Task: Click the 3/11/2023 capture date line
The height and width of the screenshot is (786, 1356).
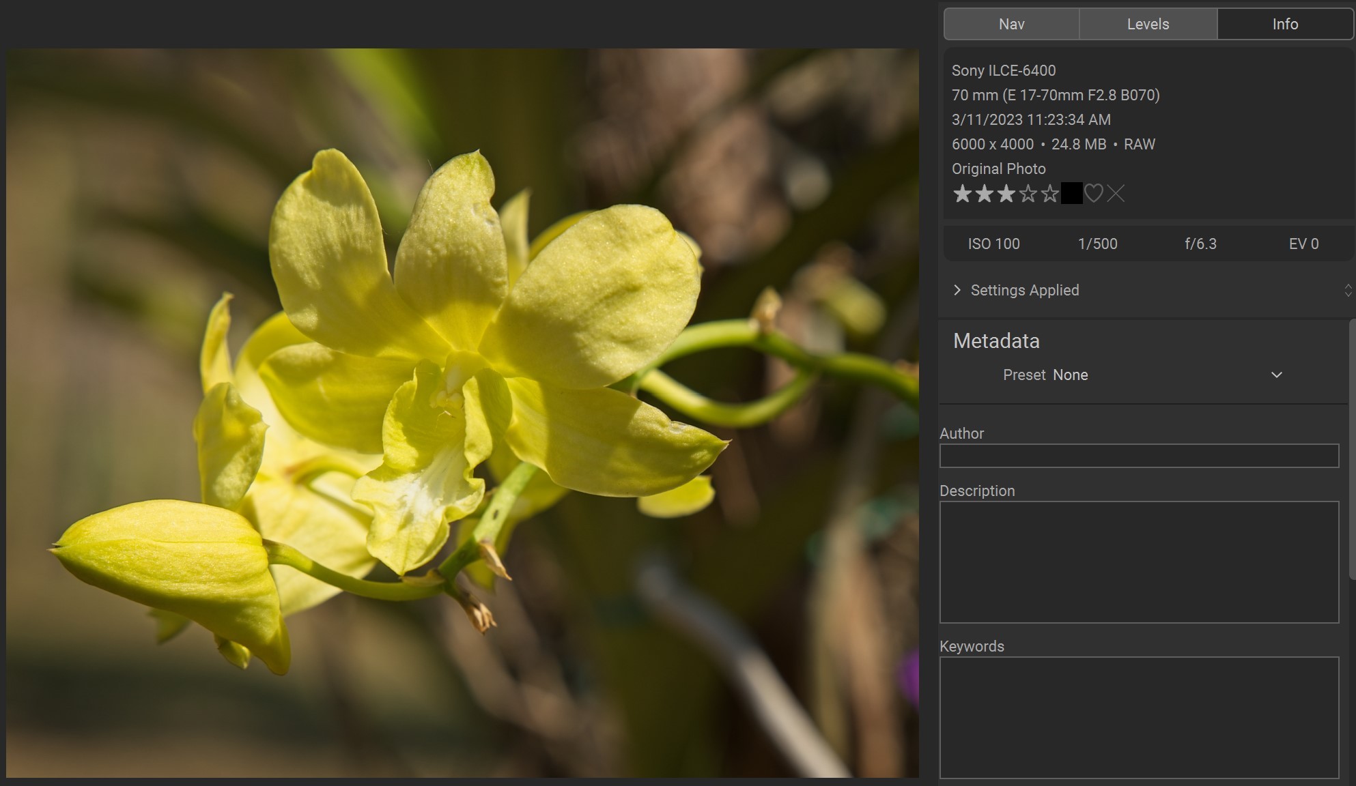Action: (1031, 119)
